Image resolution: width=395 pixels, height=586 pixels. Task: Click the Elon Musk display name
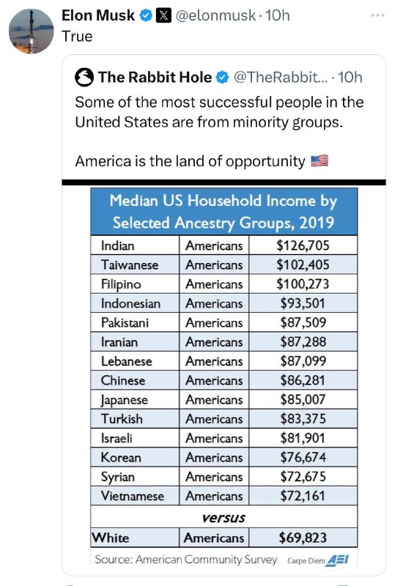click(x=98, y=15)
